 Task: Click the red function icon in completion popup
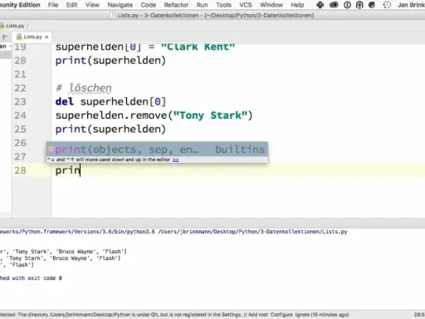tap(51, 150)
